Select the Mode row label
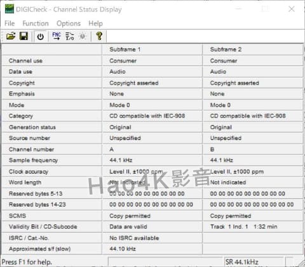305x267 pixels. (17, 105)
